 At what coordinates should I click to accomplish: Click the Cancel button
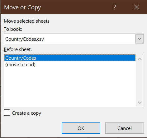click(125, 128)
